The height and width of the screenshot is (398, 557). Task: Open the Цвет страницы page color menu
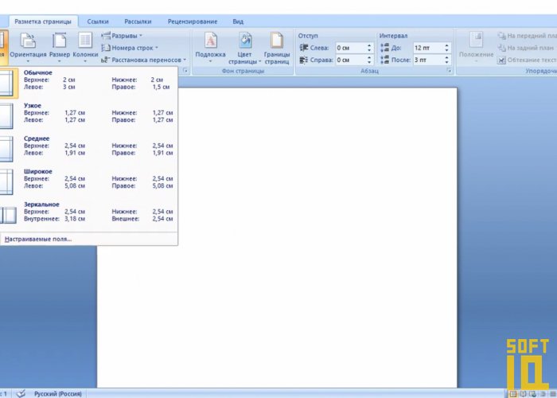pos(244,48)
